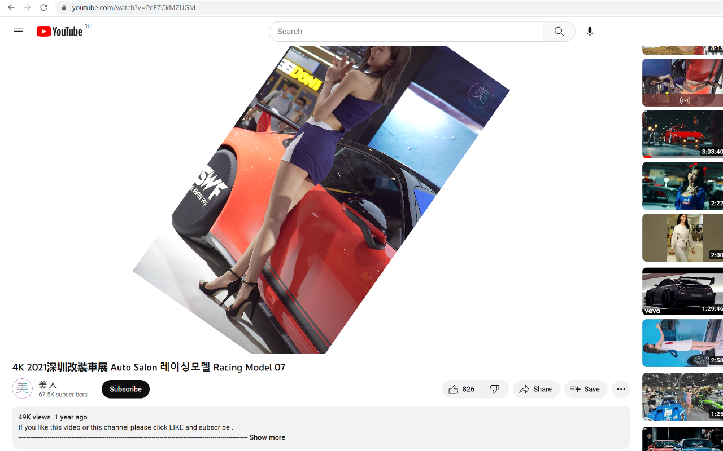Open the live-streaming suggested video thumbnail

pyautogui.click(x=682, y=82)
